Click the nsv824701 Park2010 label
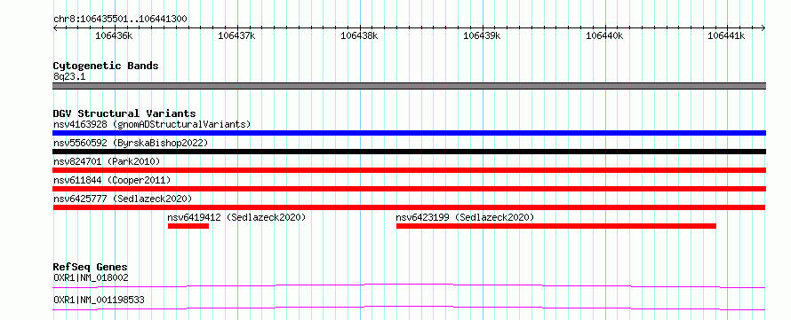791x320 pixels. pos(107,161)
